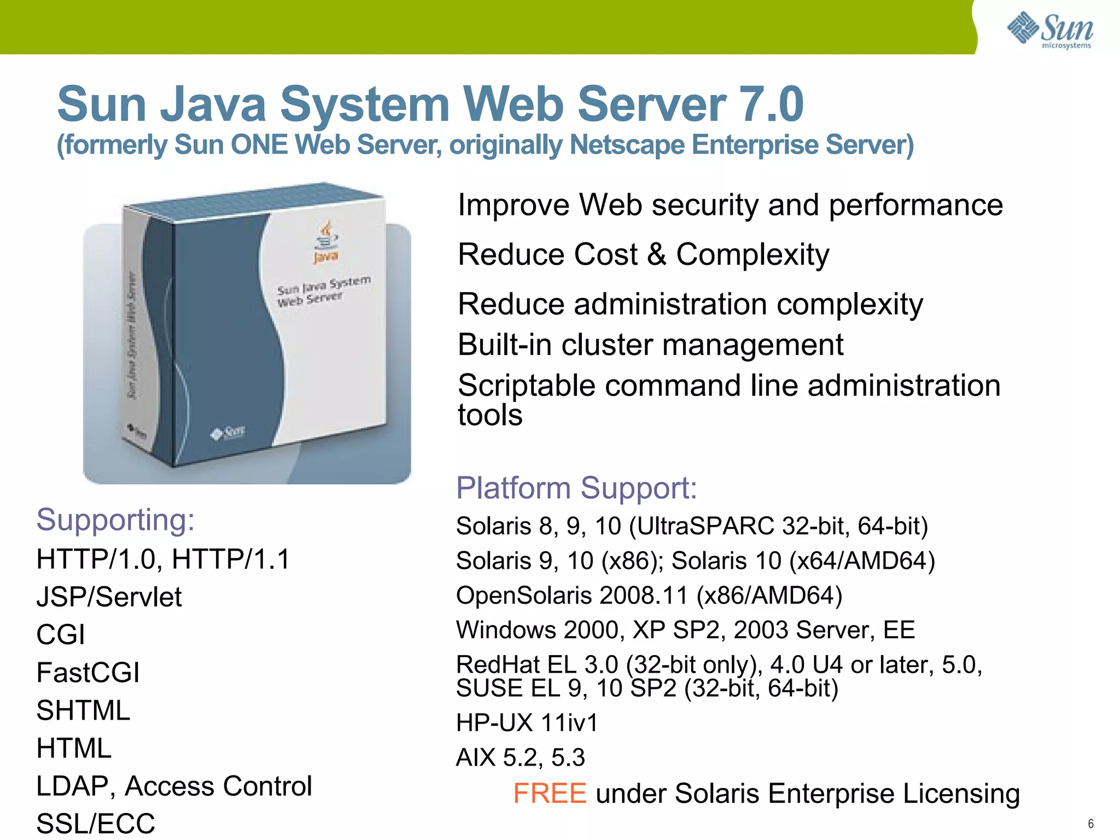Click the Java logo on product box
Screen dimensions: 1120x840
pos(326,242)
